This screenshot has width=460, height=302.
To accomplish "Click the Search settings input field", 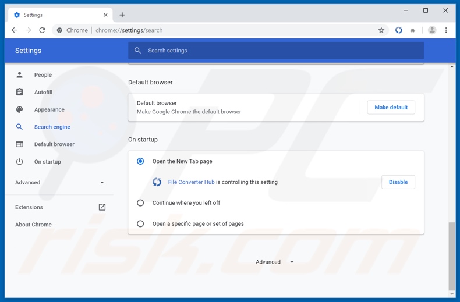I will pos(276,51).
